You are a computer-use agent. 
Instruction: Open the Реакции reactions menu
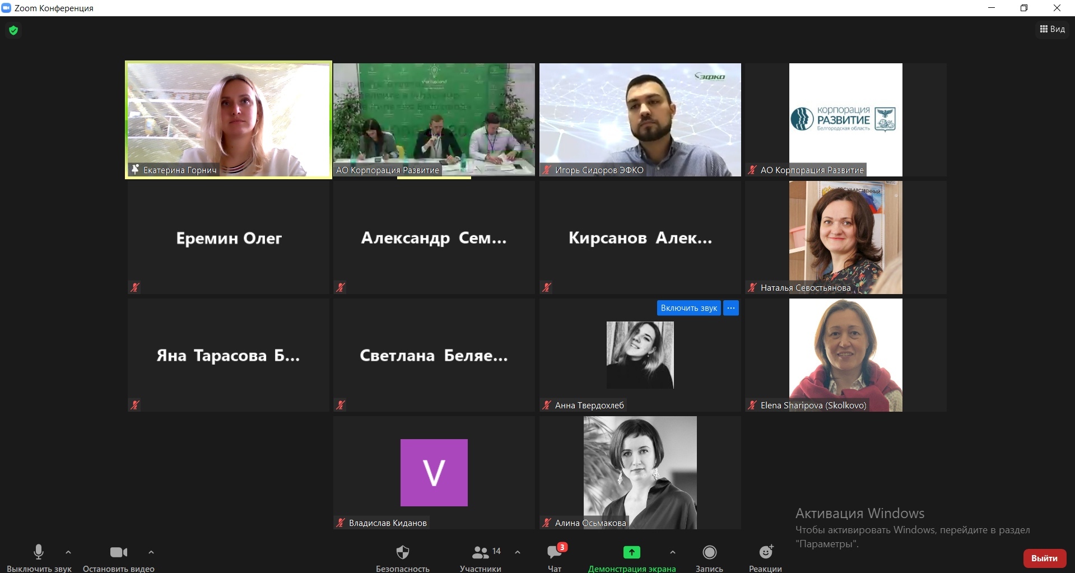765,558
